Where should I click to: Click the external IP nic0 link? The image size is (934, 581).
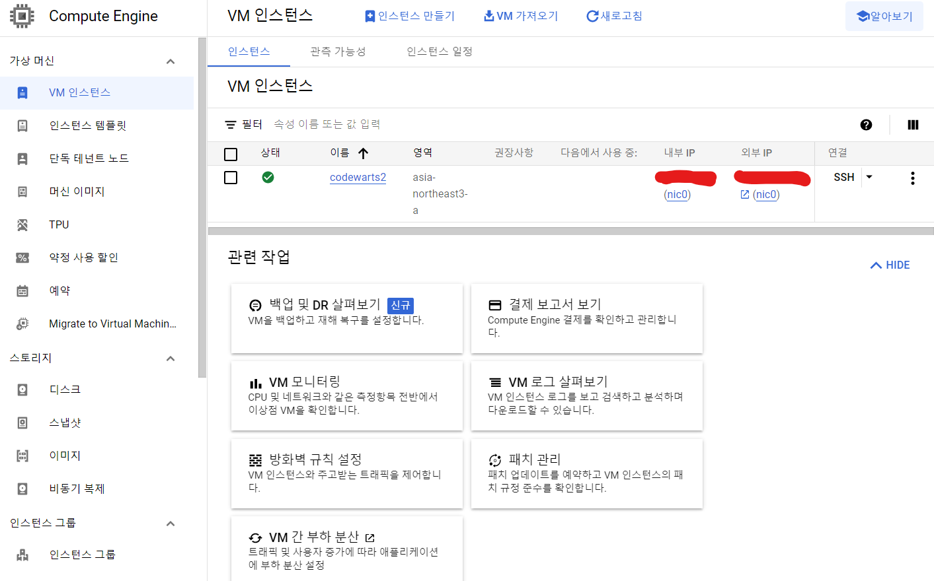[766, 194]
